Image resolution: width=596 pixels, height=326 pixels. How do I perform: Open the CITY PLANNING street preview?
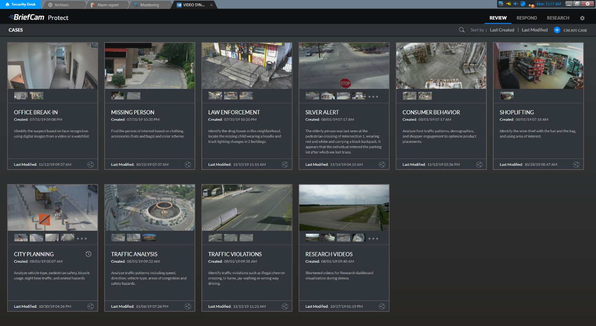(x=53, y=207)
